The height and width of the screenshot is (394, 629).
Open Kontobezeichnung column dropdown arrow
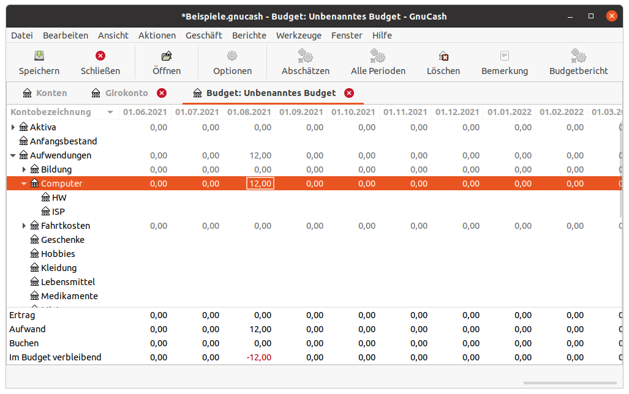click(110, 113)
